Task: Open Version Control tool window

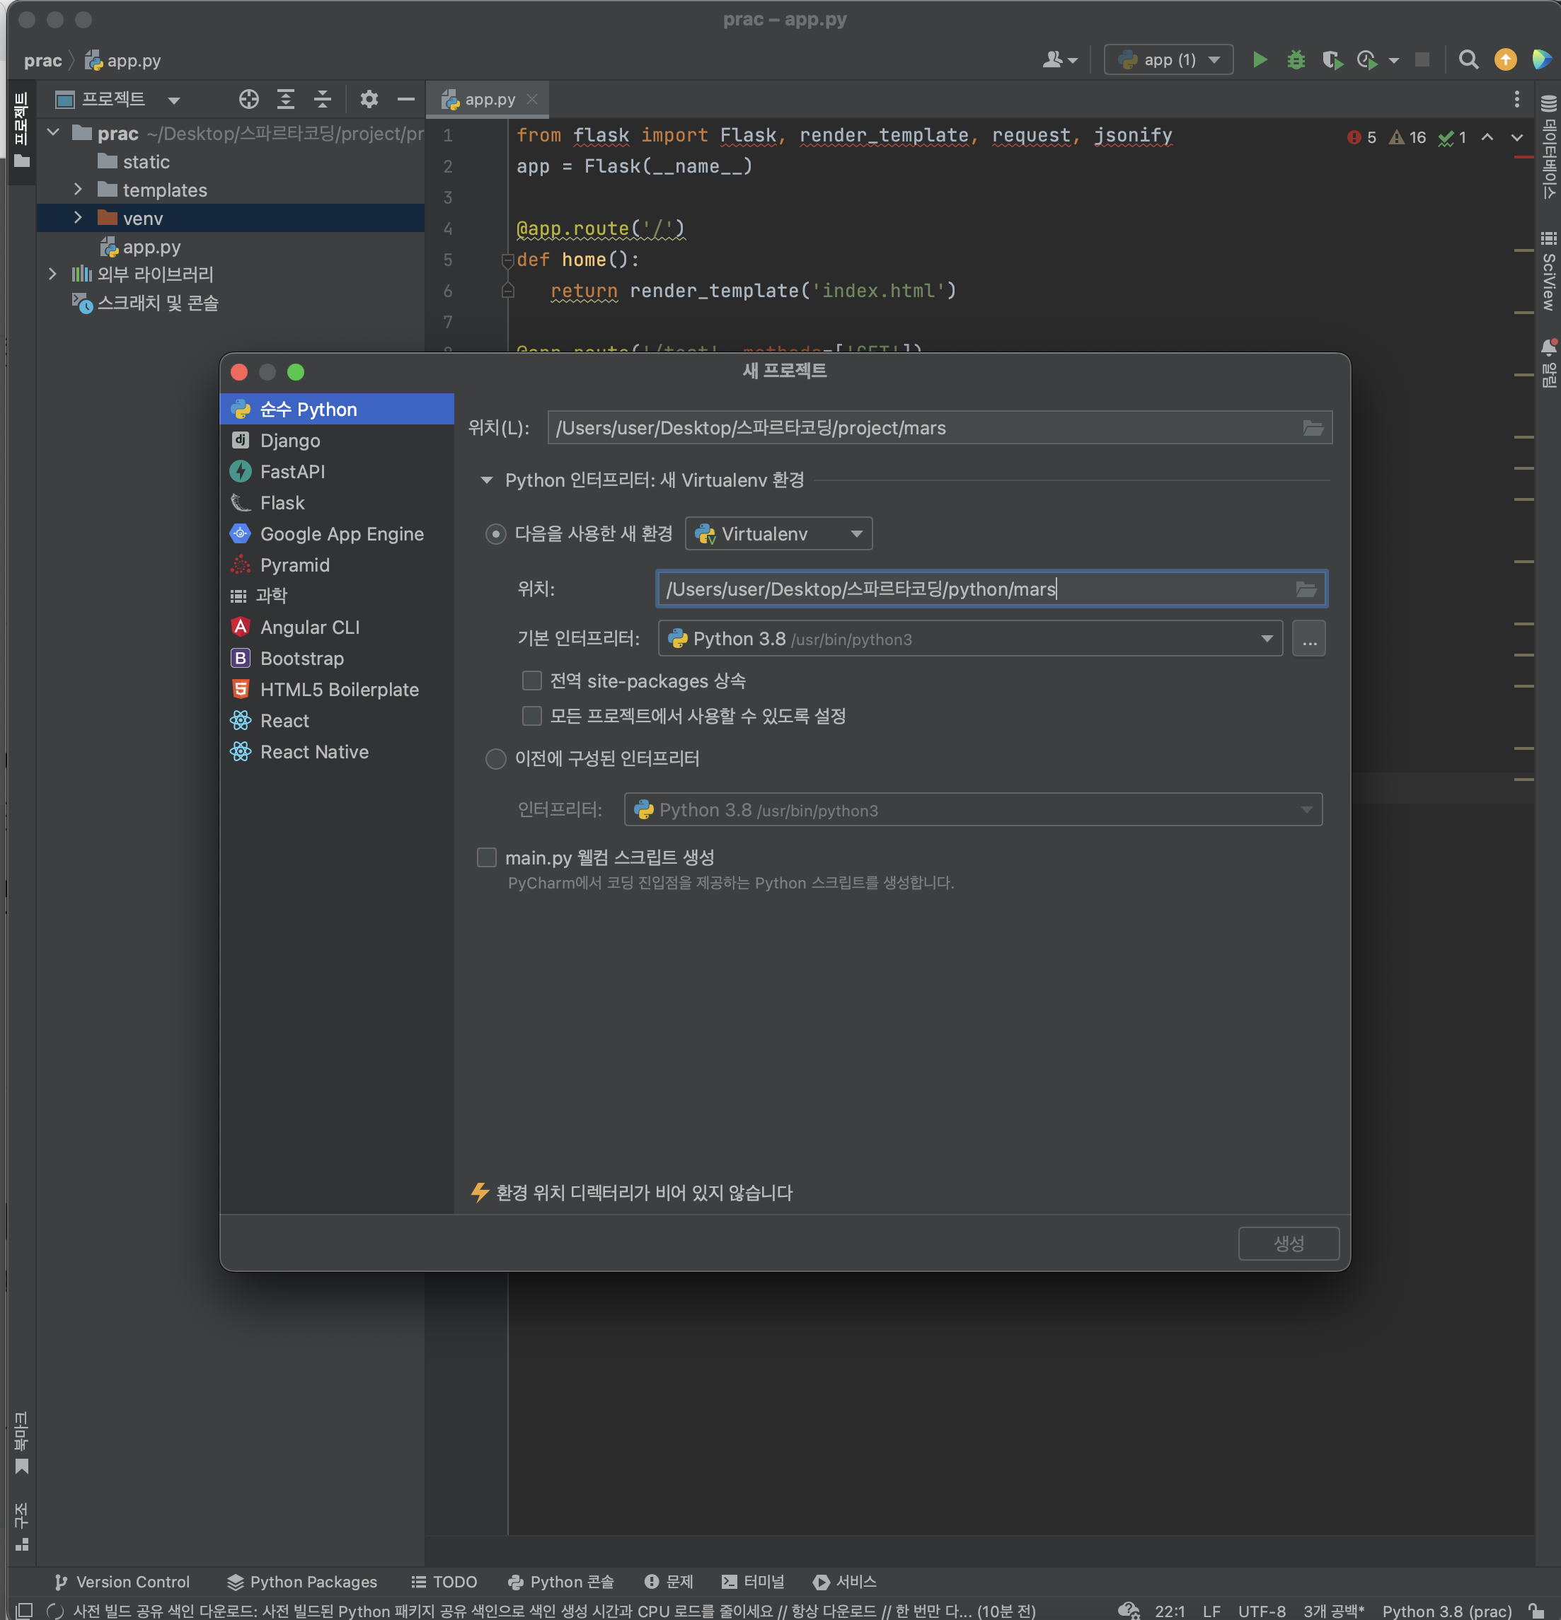Action: point(122,1581)
